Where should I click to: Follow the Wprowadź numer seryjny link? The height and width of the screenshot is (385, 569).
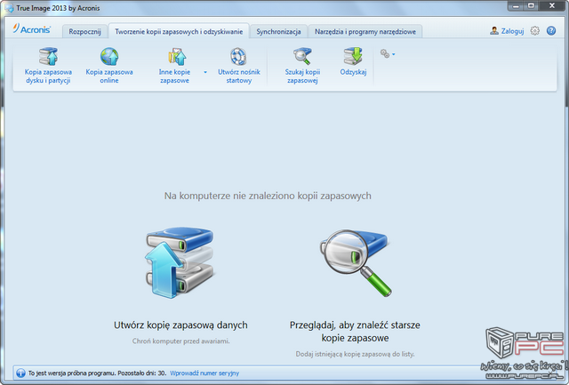point(204,373)
